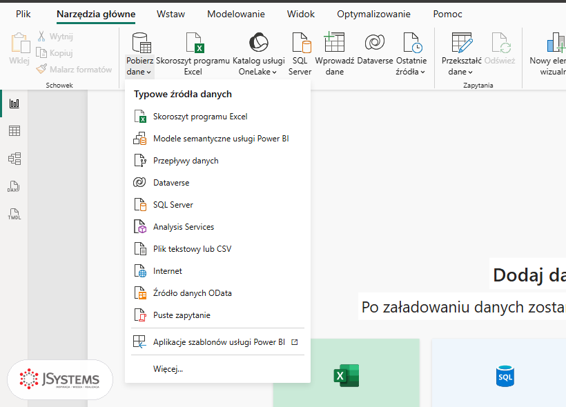Choose Źródło danych OData entry

pyautogui.click(x=217, y=293)
